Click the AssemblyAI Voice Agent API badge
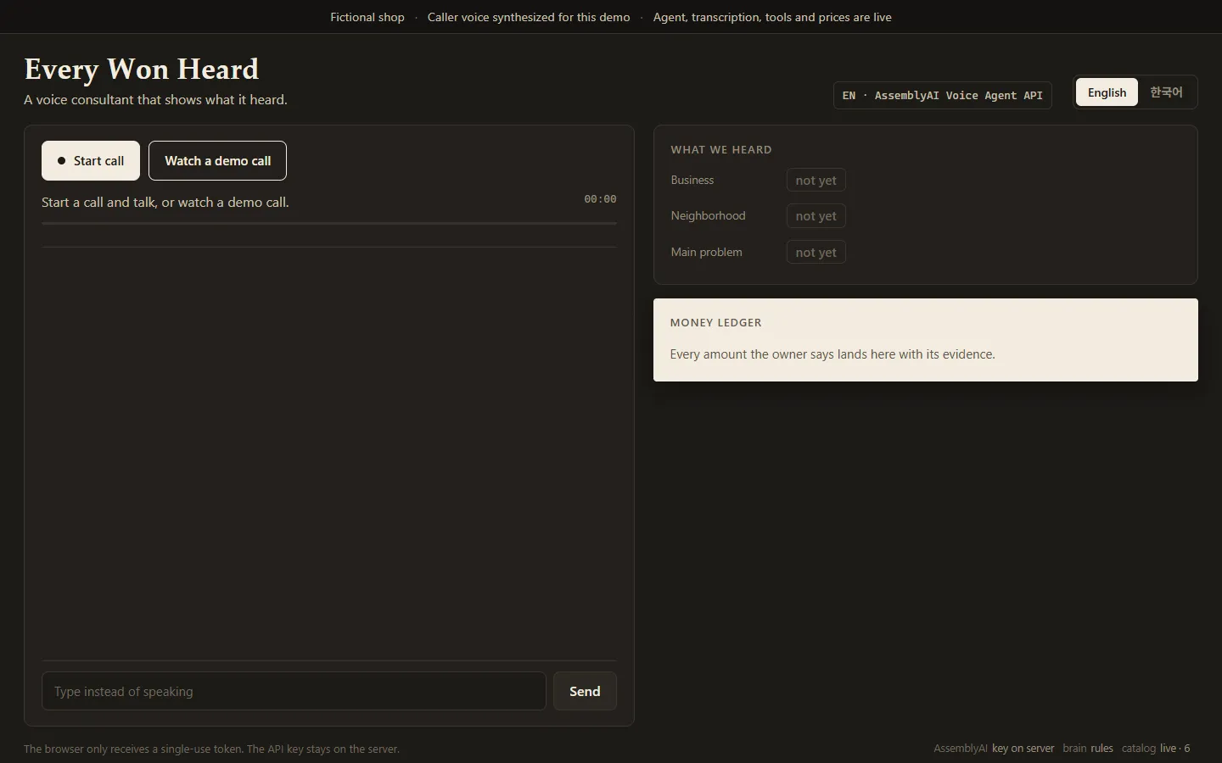Image resolution: width=1222 pixels, height=763 pixels. 942,95
